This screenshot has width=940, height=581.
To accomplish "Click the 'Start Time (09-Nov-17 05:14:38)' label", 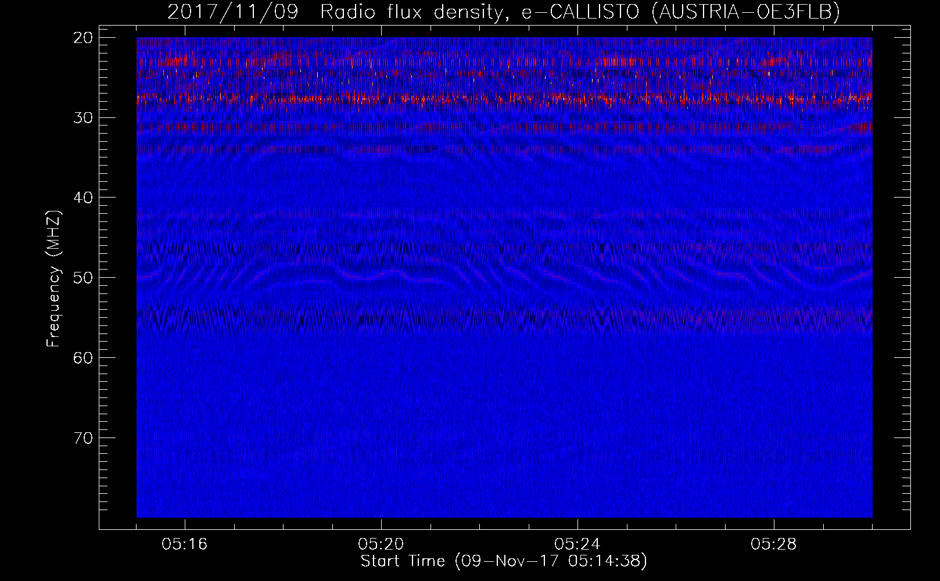I will coord(504,561).
